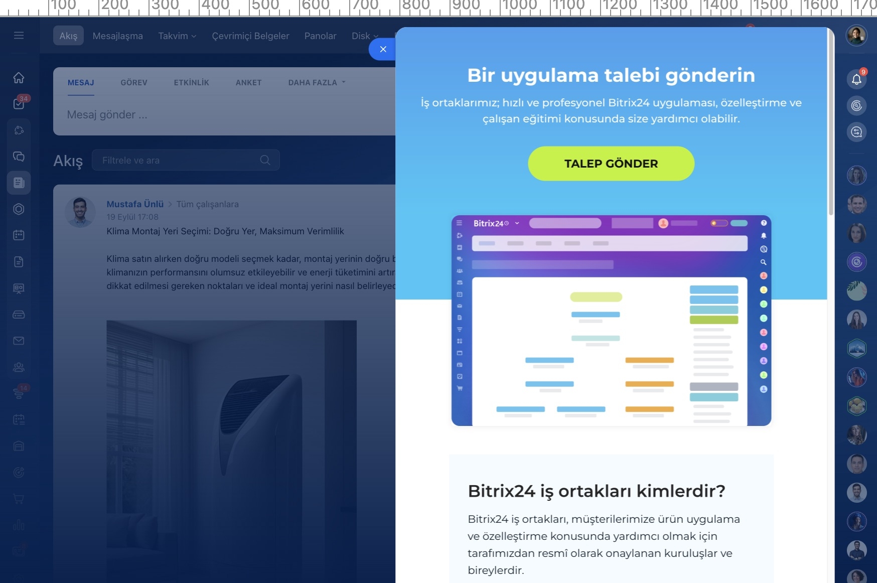
Task: Switch to the GÖREV tab
Action: [134, 82]
